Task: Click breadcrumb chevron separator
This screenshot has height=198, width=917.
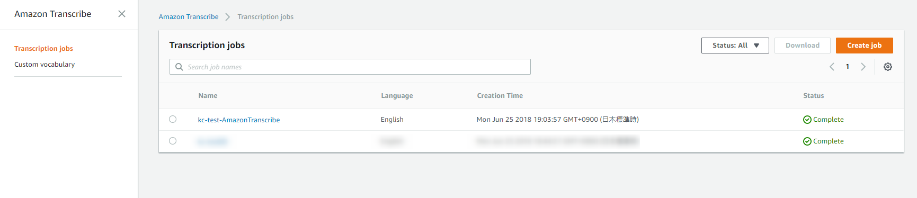Action: point(228,17)
